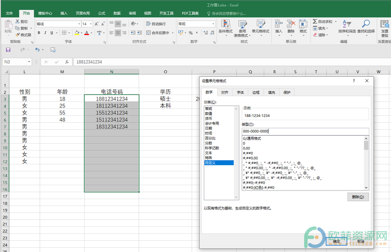Viewport: 391px width, 252px height.
Task: Click the Delete (删除) button in dialog
Action: [x=358, y=197]
